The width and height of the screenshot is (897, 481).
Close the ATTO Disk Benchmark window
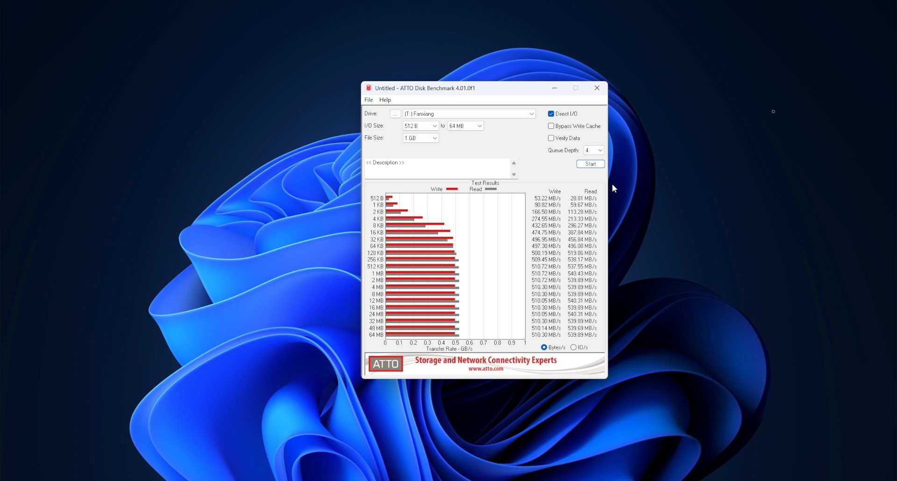597,88
